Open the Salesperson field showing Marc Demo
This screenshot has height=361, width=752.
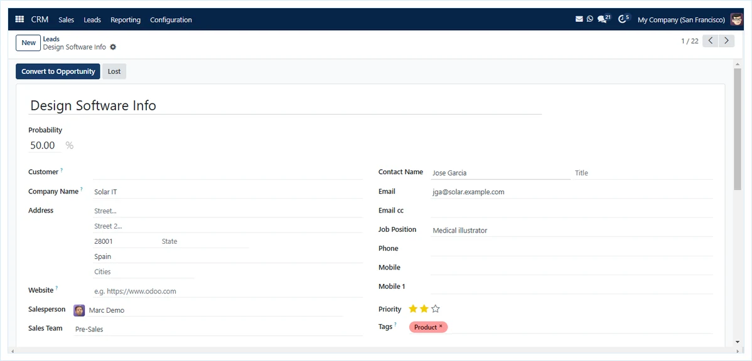pyautogui.click(x=215, y=310)
